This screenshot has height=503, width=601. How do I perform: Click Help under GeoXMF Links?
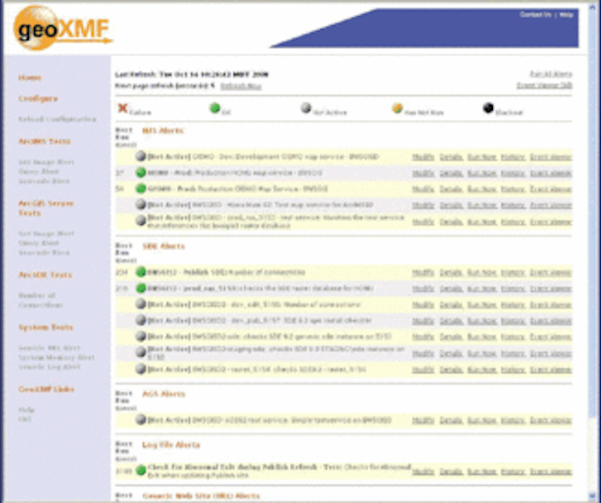(26, 410)
